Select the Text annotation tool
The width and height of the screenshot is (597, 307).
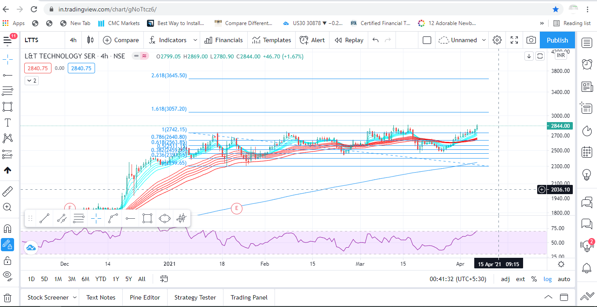coord(7,122)
